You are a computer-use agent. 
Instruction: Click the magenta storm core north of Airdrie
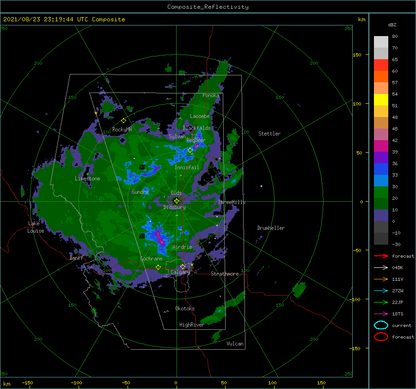160,238
